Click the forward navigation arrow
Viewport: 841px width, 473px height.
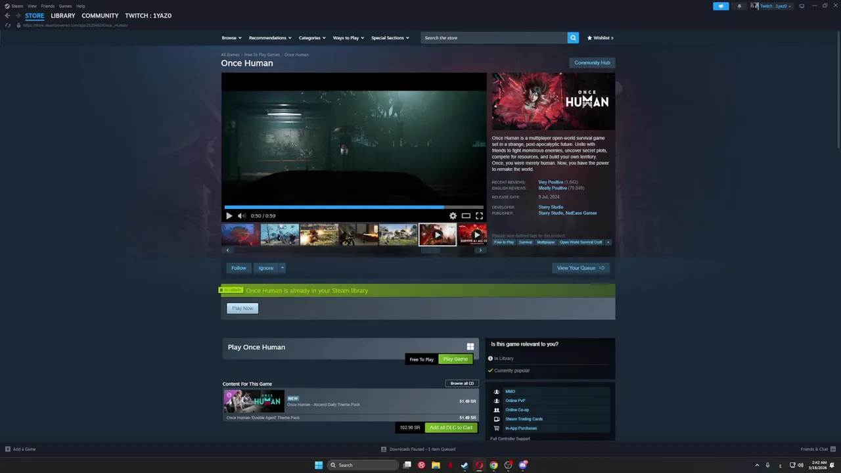[x=18, y=16]
